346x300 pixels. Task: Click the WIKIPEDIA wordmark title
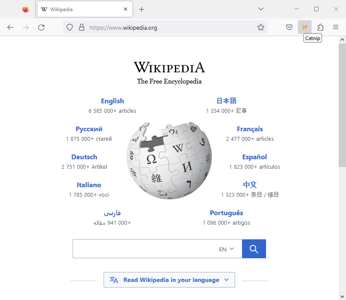pyautogui.click(x=169, y=67)
